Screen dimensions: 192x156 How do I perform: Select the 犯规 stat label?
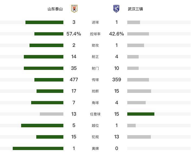pos(95,137)
